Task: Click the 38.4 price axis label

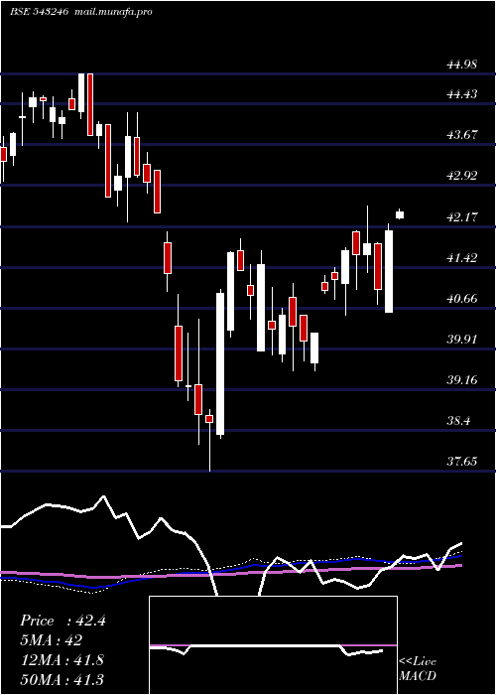Action: pos(458,421)
